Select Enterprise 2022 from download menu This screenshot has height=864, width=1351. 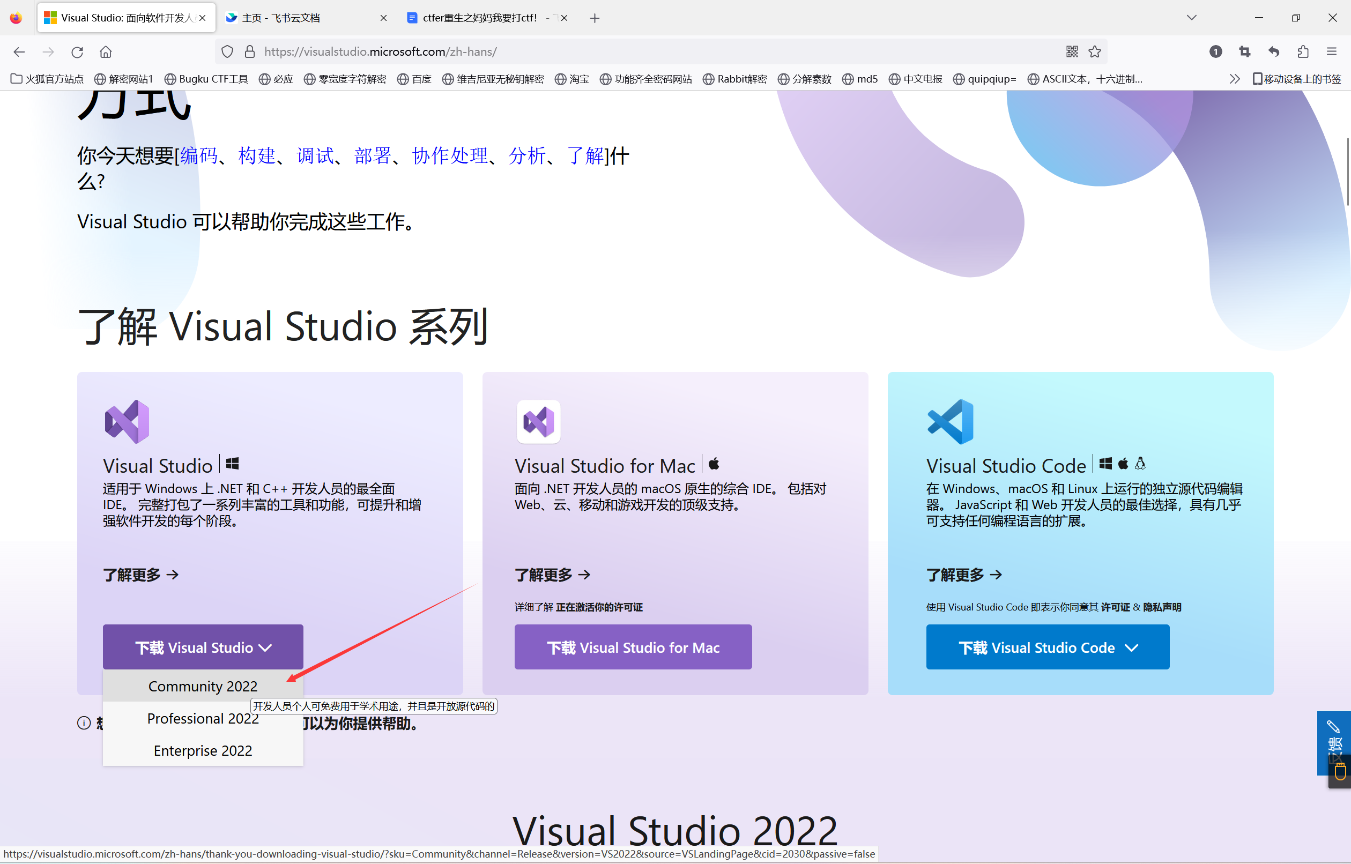coord(203,751)
